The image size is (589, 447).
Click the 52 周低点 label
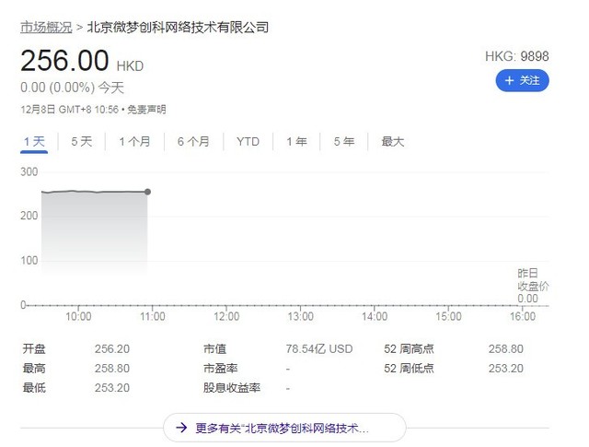point(409,368)
